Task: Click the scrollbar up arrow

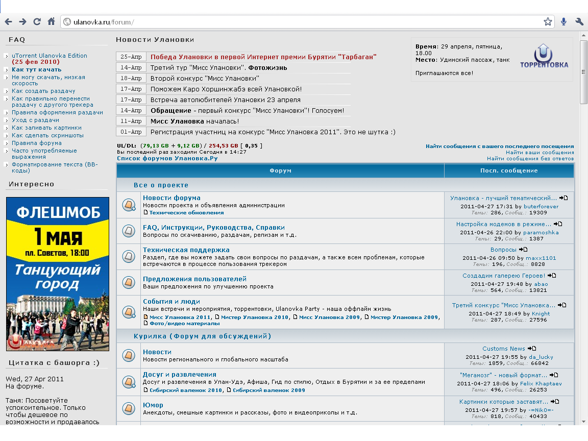Action: point(583,36)
